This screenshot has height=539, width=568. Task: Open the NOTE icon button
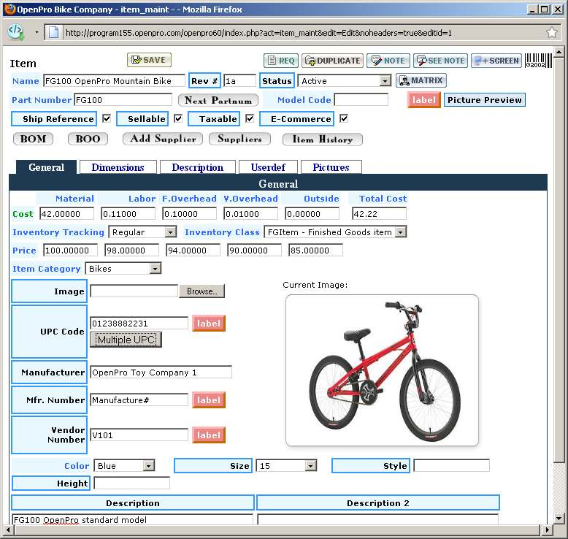click(x=388, y=61)
